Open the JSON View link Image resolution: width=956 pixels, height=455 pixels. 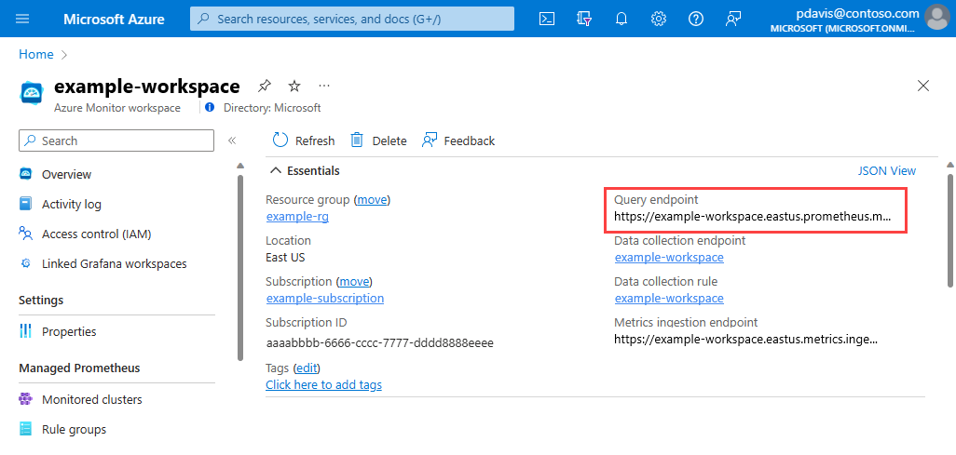(x=886, y=171)
